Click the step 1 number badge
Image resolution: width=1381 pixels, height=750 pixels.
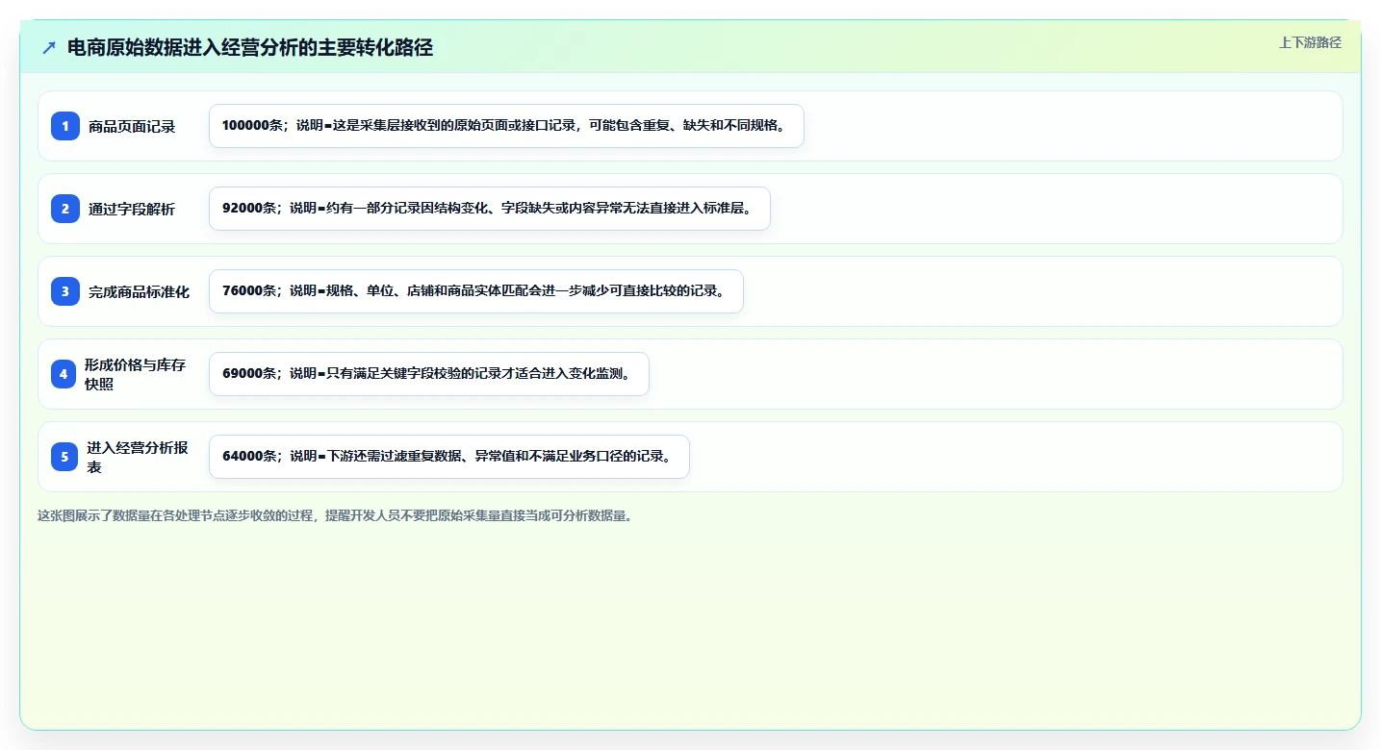(x=64, y=126)
